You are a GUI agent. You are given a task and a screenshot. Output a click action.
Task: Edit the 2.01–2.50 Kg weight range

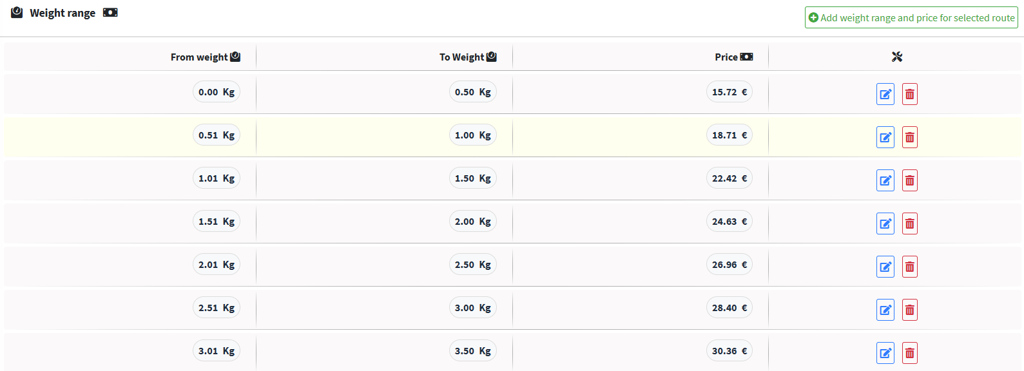pos(885,267)
